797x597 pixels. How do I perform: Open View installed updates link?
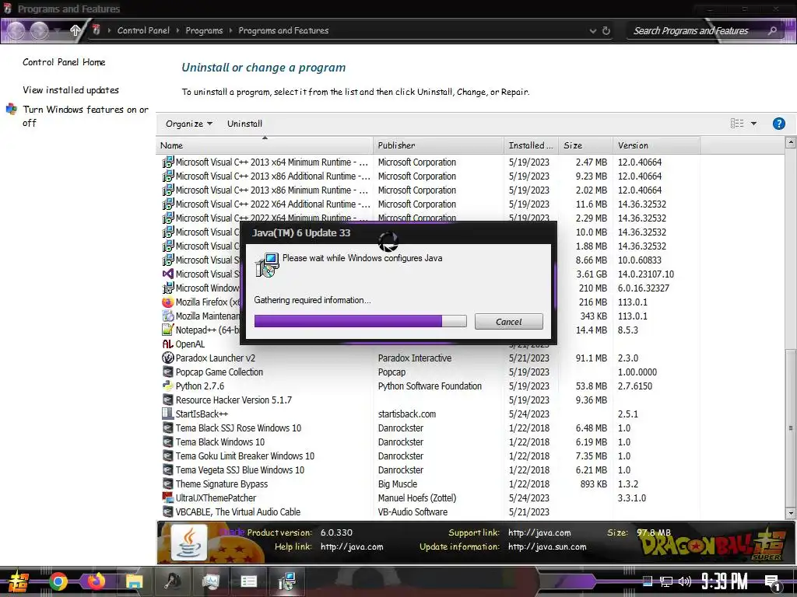tap(71, 90)
